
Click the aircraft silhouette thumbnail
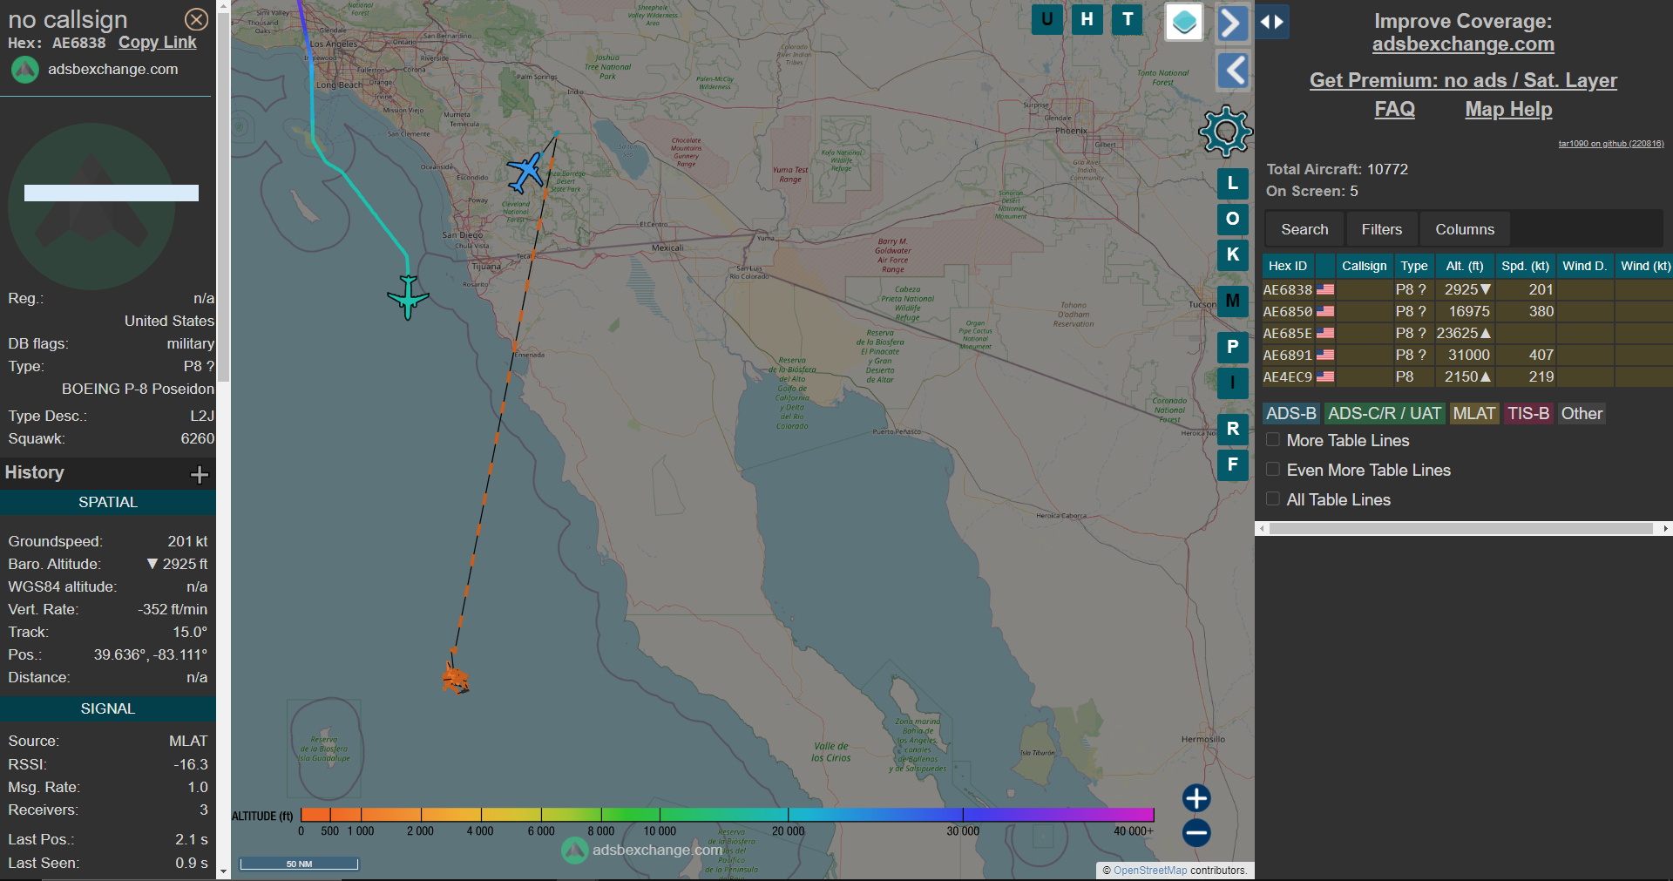click(x=91, y=207)
